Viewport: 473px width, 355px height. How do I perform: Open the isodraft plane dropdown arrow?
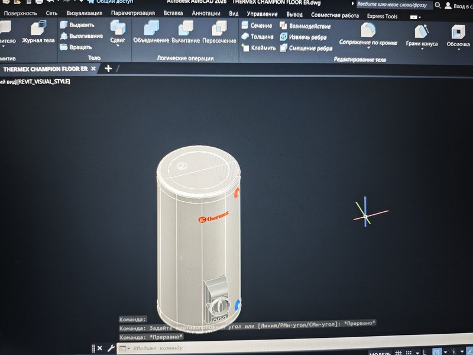tap(462, 353)
